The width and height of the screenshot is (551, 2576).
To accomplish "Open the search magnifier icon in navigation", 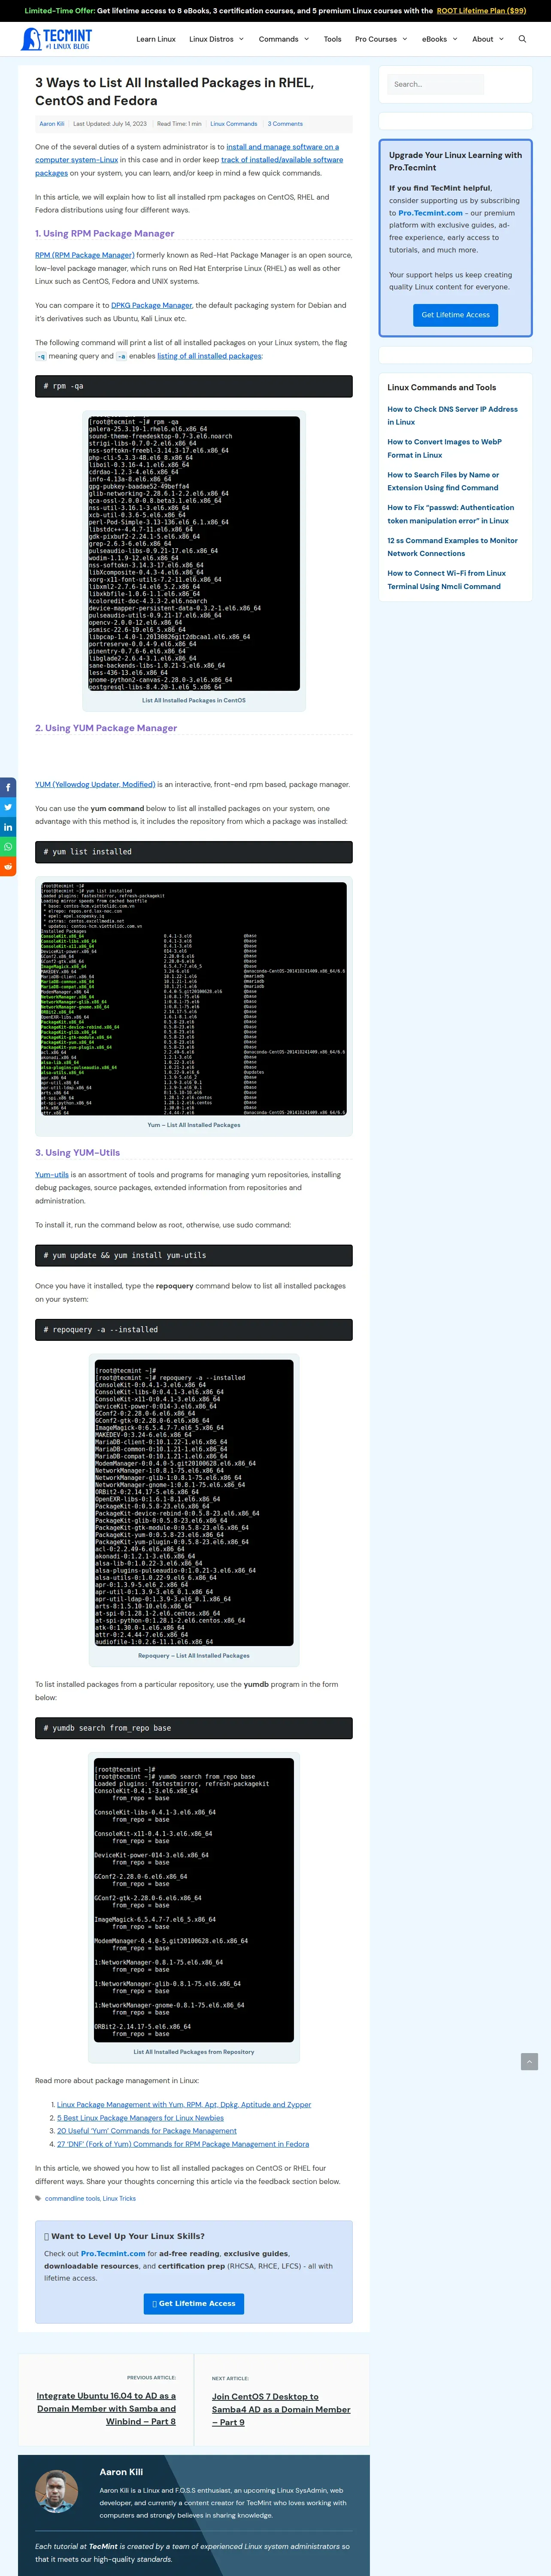I will pos(522,39).
